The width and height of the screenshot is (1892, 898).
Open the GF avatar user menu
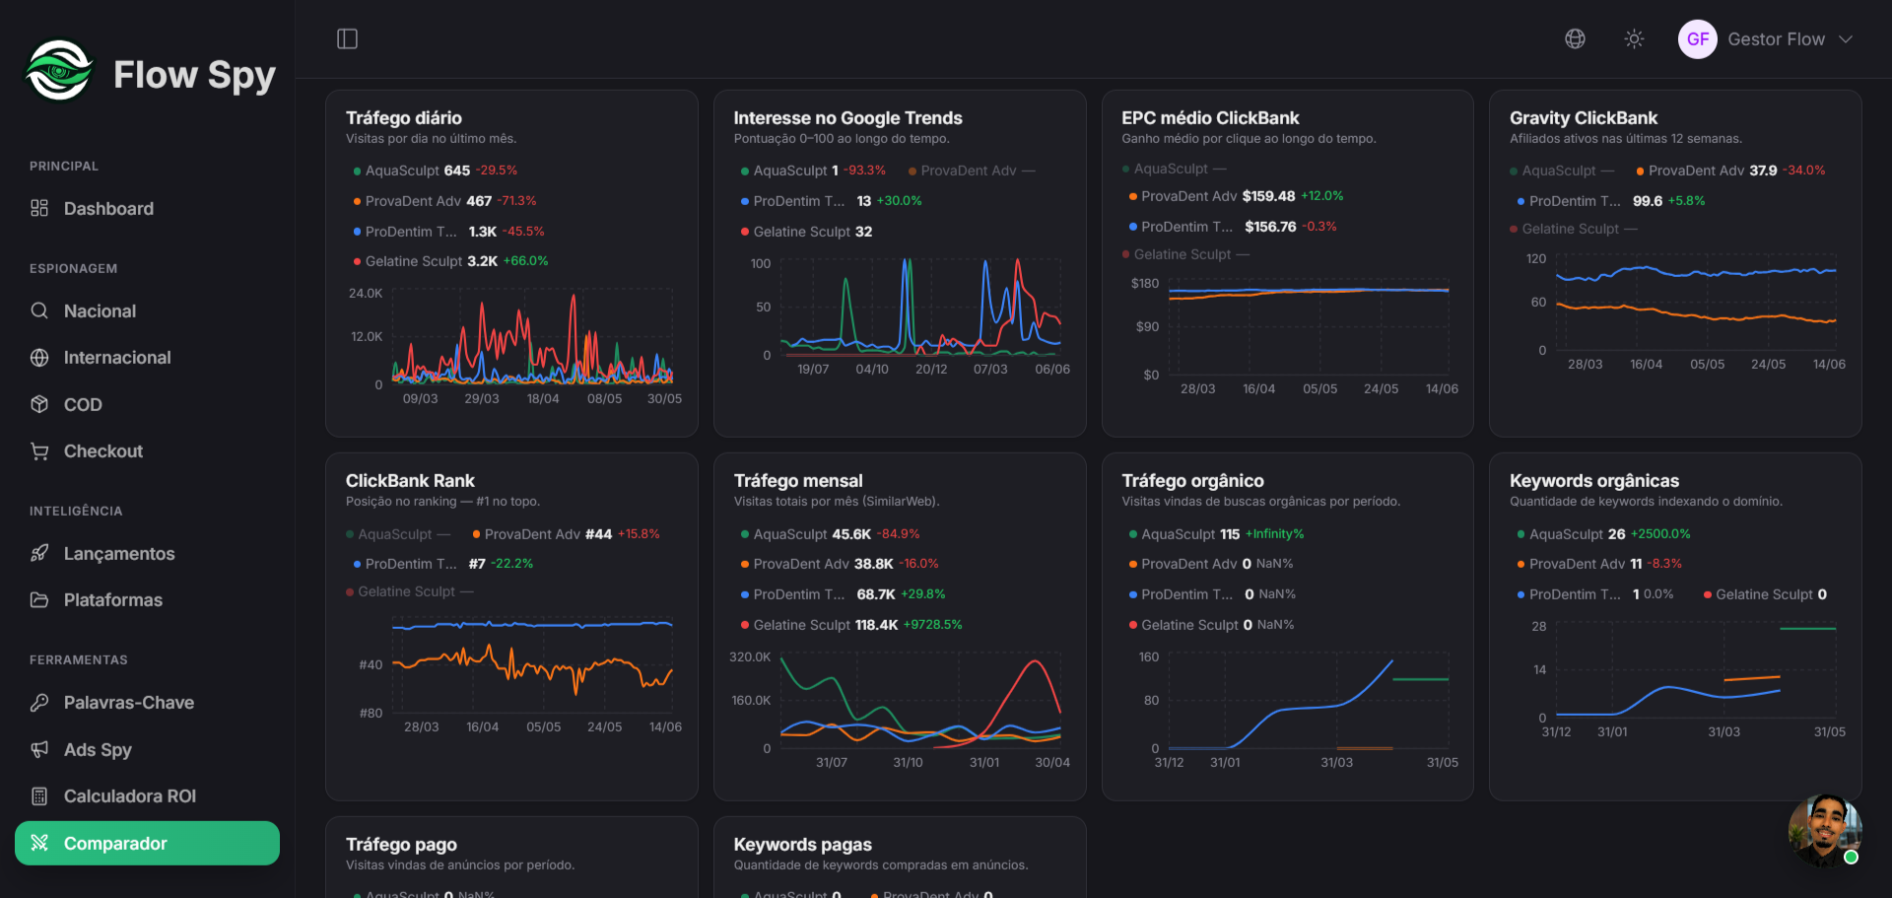[x=1697, y=39]
